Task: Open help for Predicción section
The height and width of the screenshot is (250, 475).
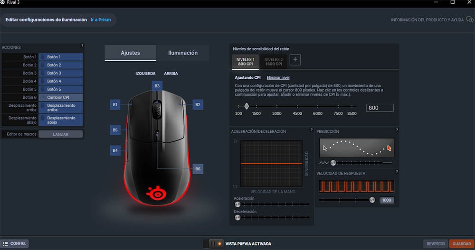Action: click(x=397, y=130)
